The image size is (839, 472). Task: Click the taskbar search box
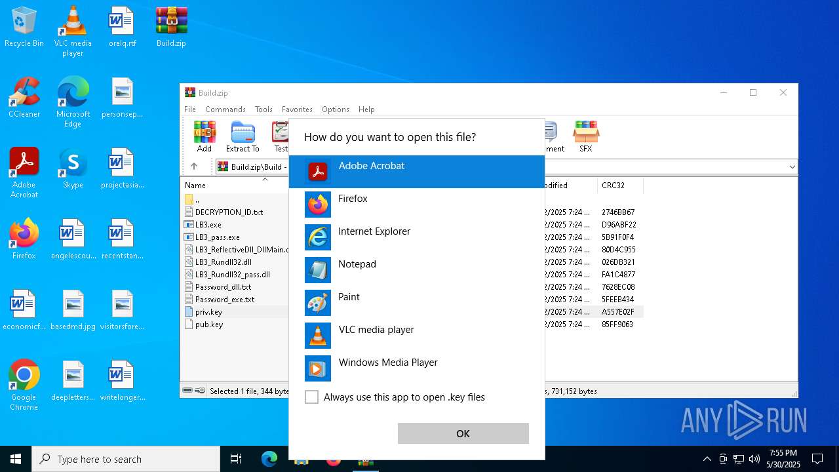126,459
